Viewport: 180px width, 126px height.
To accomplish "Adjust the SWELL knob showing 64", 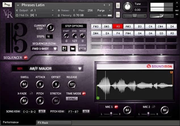I will click(24, 84).
